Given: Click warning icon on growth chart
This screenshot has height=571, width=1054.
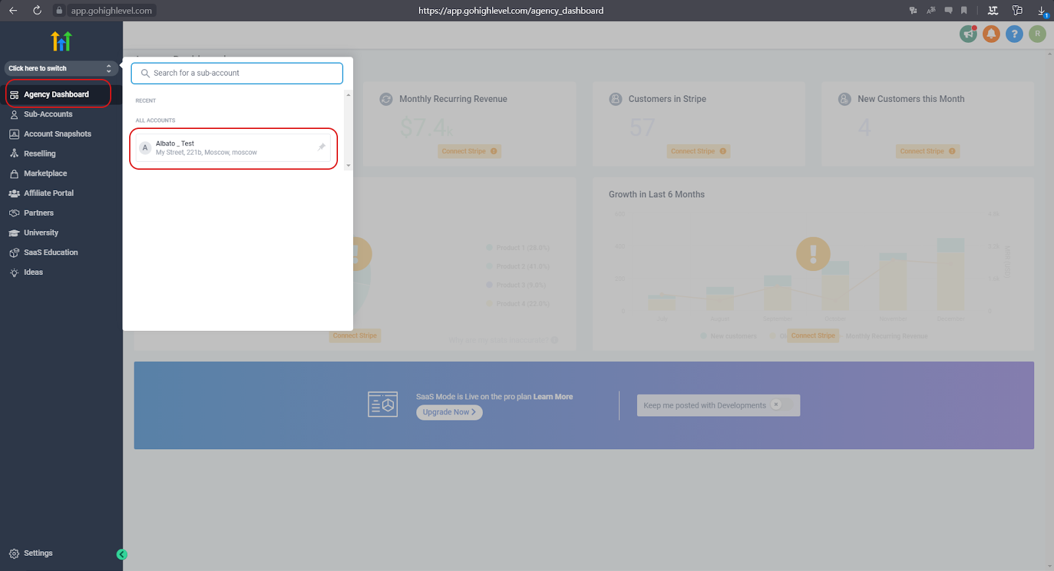Looking at the screenshot, I should 814,254.
